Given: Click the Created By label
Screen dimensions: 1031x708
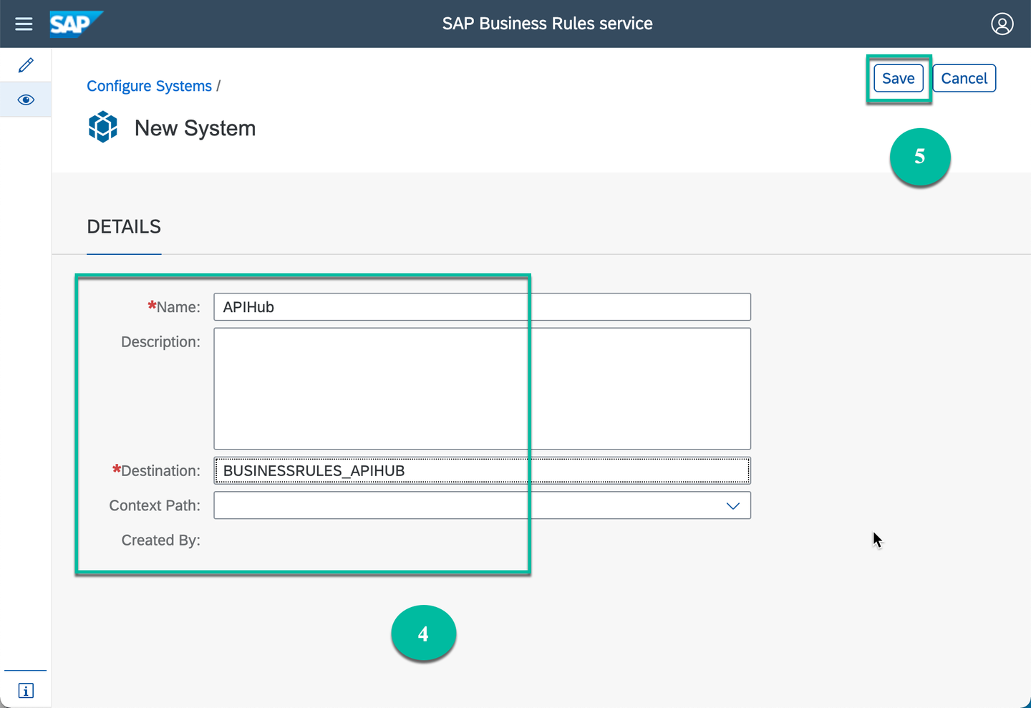Looking at the screenshot, I should [160, 540].
